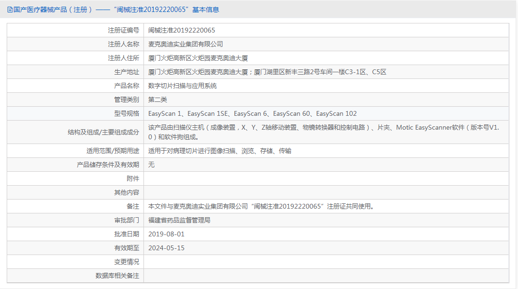Click the label 注册人住所
This screenshot has width=518, height=289.
click(123, 58)
